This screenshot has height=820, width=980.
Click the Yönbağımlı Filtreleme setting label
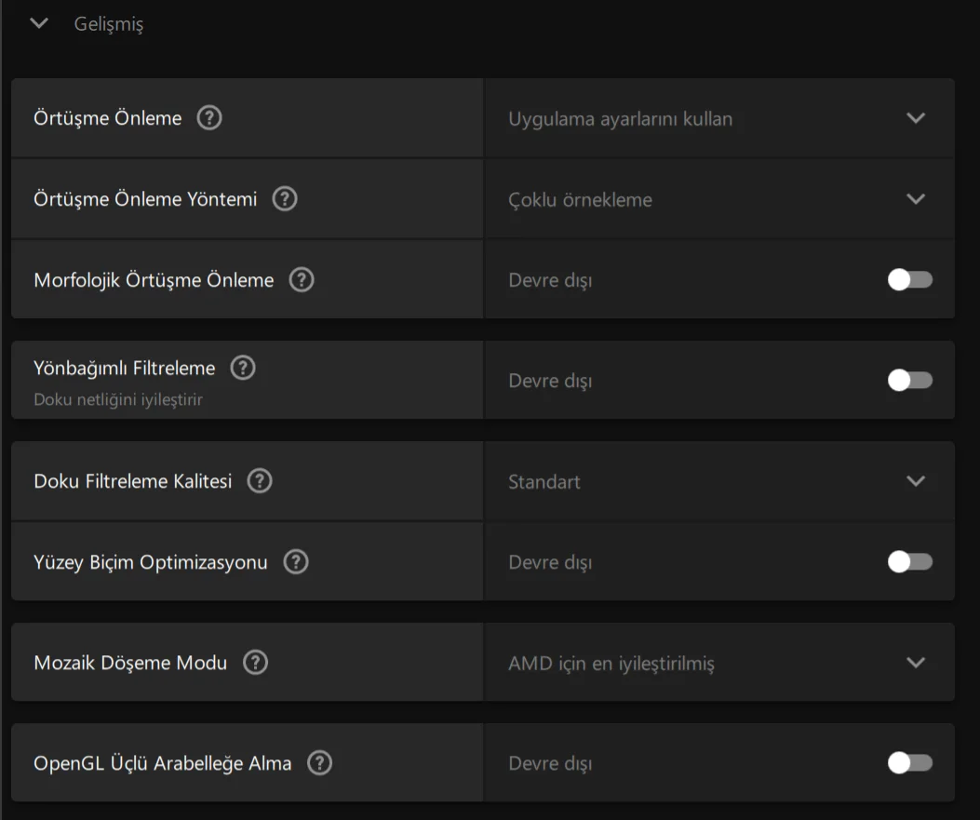pos(125,369)
